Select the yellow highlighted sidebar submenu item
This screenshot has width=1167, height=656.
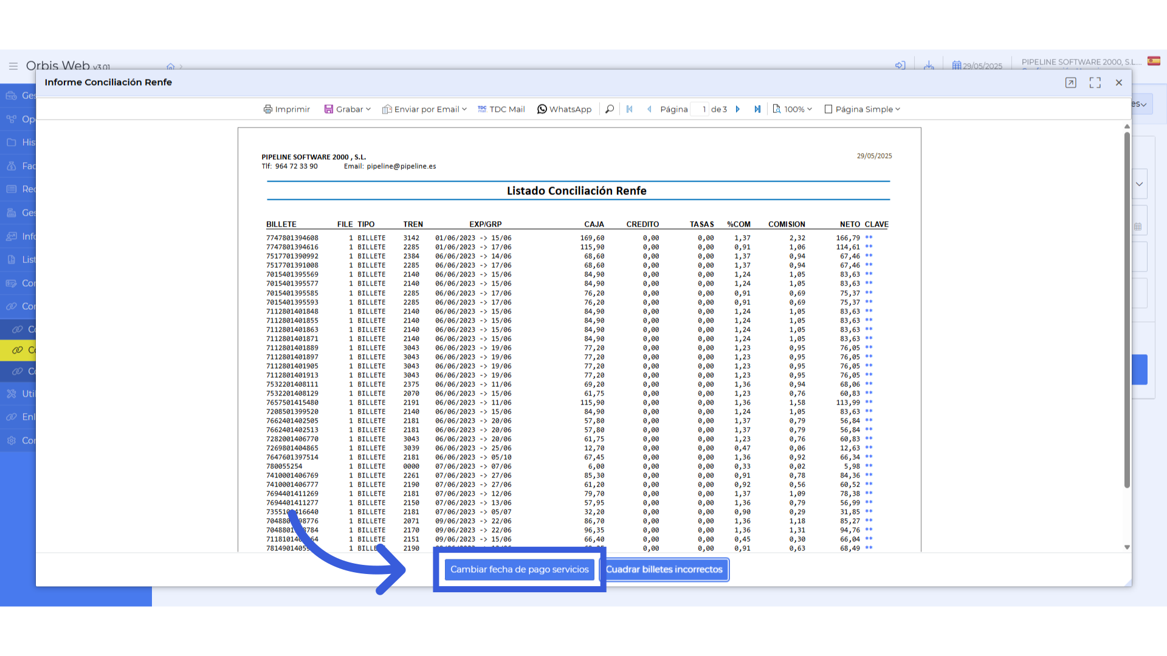(18, 350)
